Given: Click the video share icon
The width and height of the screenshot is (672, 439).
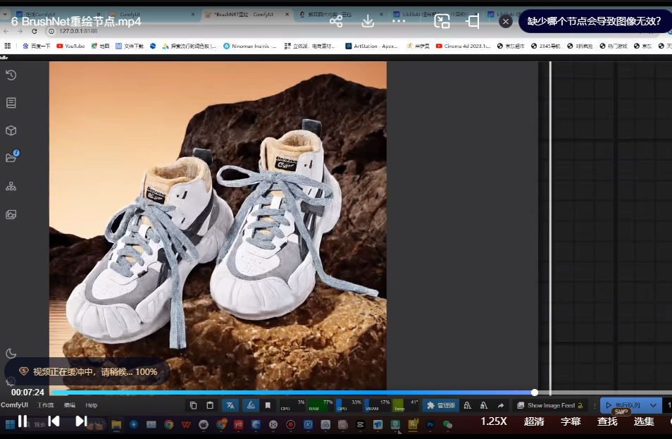Looking at the screenshot, I should (x=336, y=21).
